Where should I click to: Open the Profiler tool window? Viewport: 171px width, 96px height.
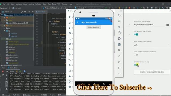(x=17, y=95)
